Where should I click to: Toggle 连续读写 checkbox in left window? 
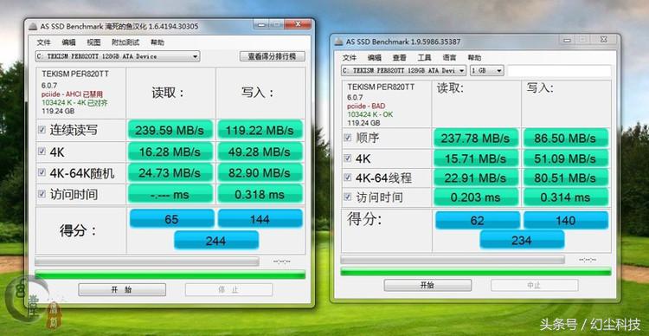pos(42,130)
